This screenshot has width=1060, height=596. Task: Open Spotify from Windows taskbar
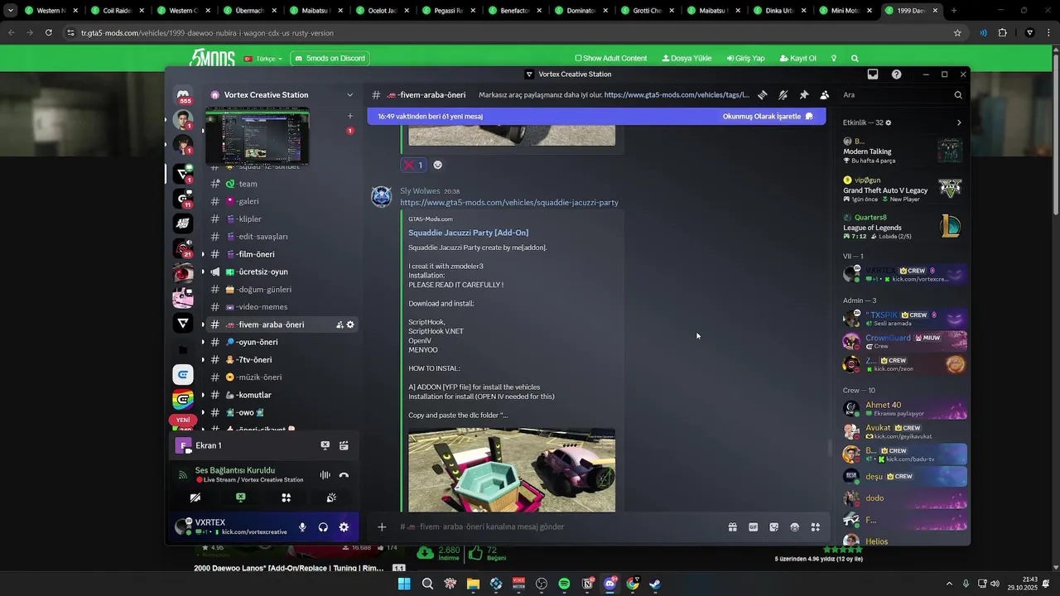tap(564, 584)
